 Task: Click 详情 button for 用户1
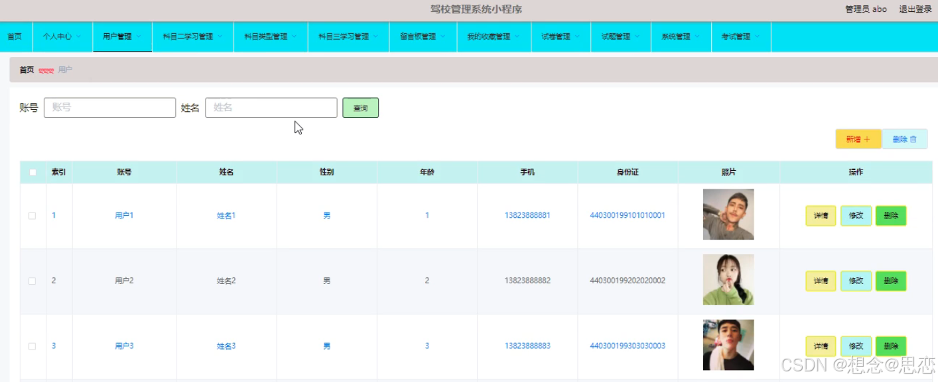[821, 216]
